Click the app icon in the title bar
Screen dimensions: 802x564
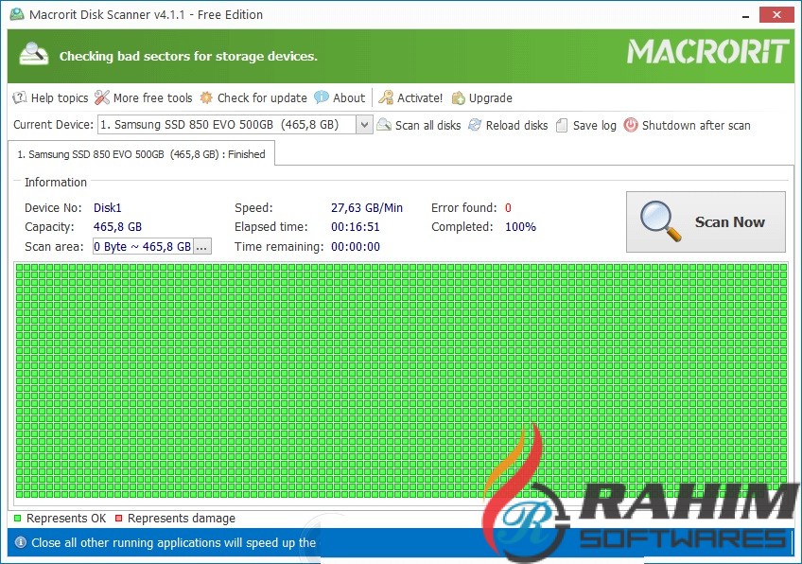17,14
